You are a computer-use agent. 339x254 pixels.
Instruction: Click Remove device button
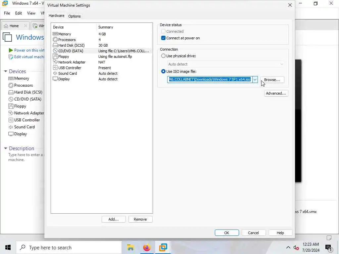(140, 219)
